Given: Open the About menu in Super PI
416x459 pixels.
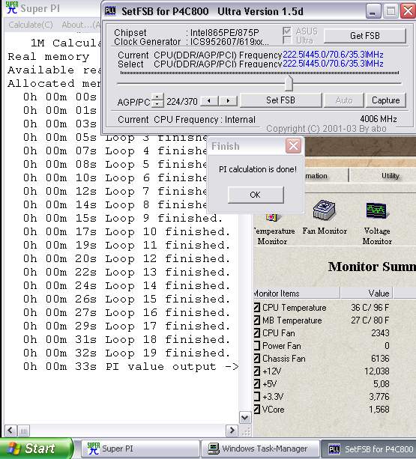Looking at the screenshot, I should pyautogui.click(x=80, y=25).
